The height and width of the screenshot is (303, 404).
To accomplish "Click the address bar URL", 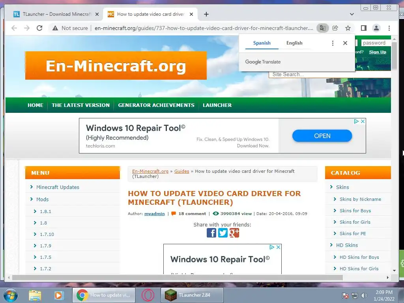I will (x=204, y=28).
